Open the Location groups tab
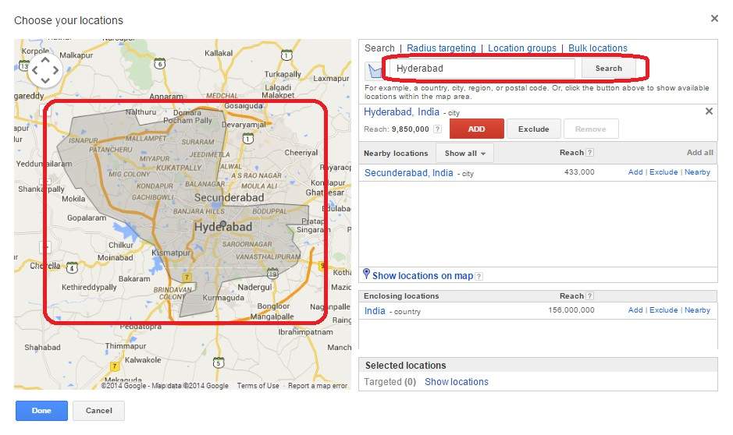The width and height of the screenshot is (733, 435). (521, 48)
